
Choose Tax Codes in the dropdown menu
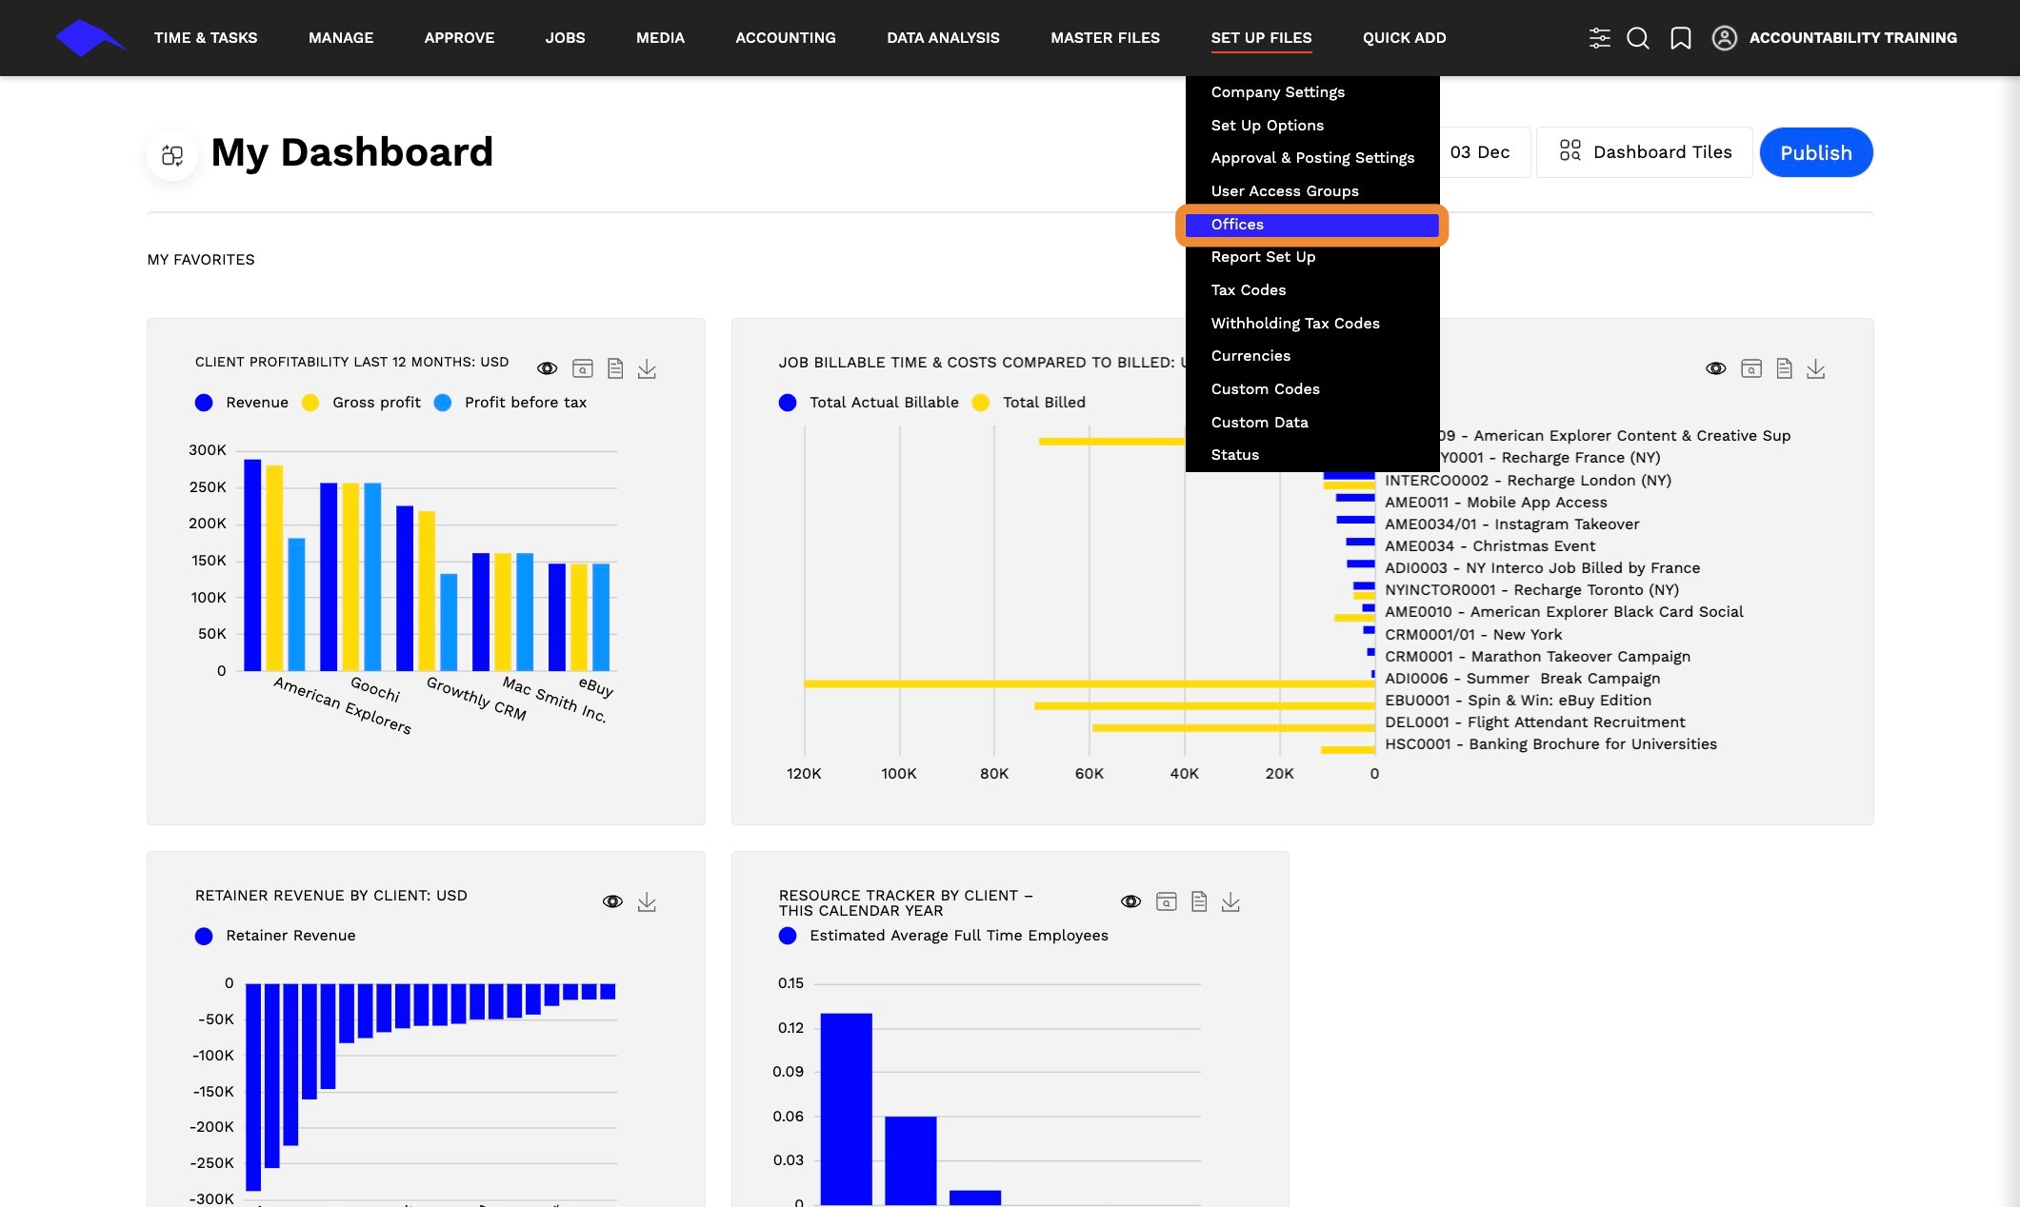tap(1248, 290)
